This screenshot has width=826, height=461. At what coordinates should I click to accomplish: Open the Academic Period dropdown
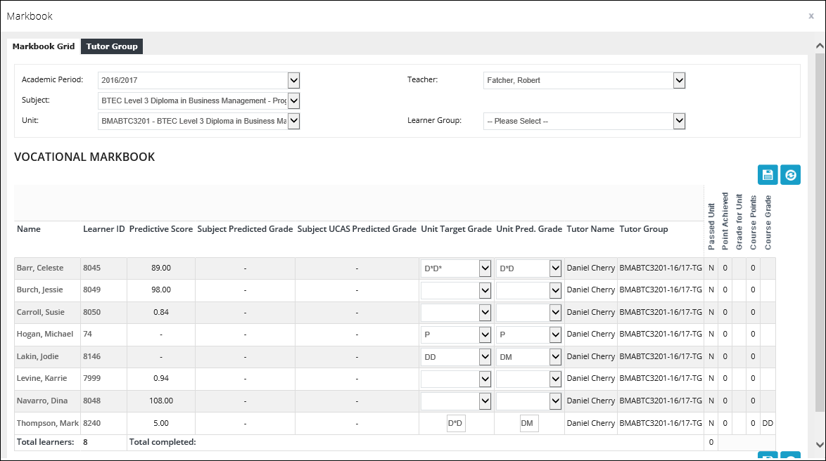294,80
